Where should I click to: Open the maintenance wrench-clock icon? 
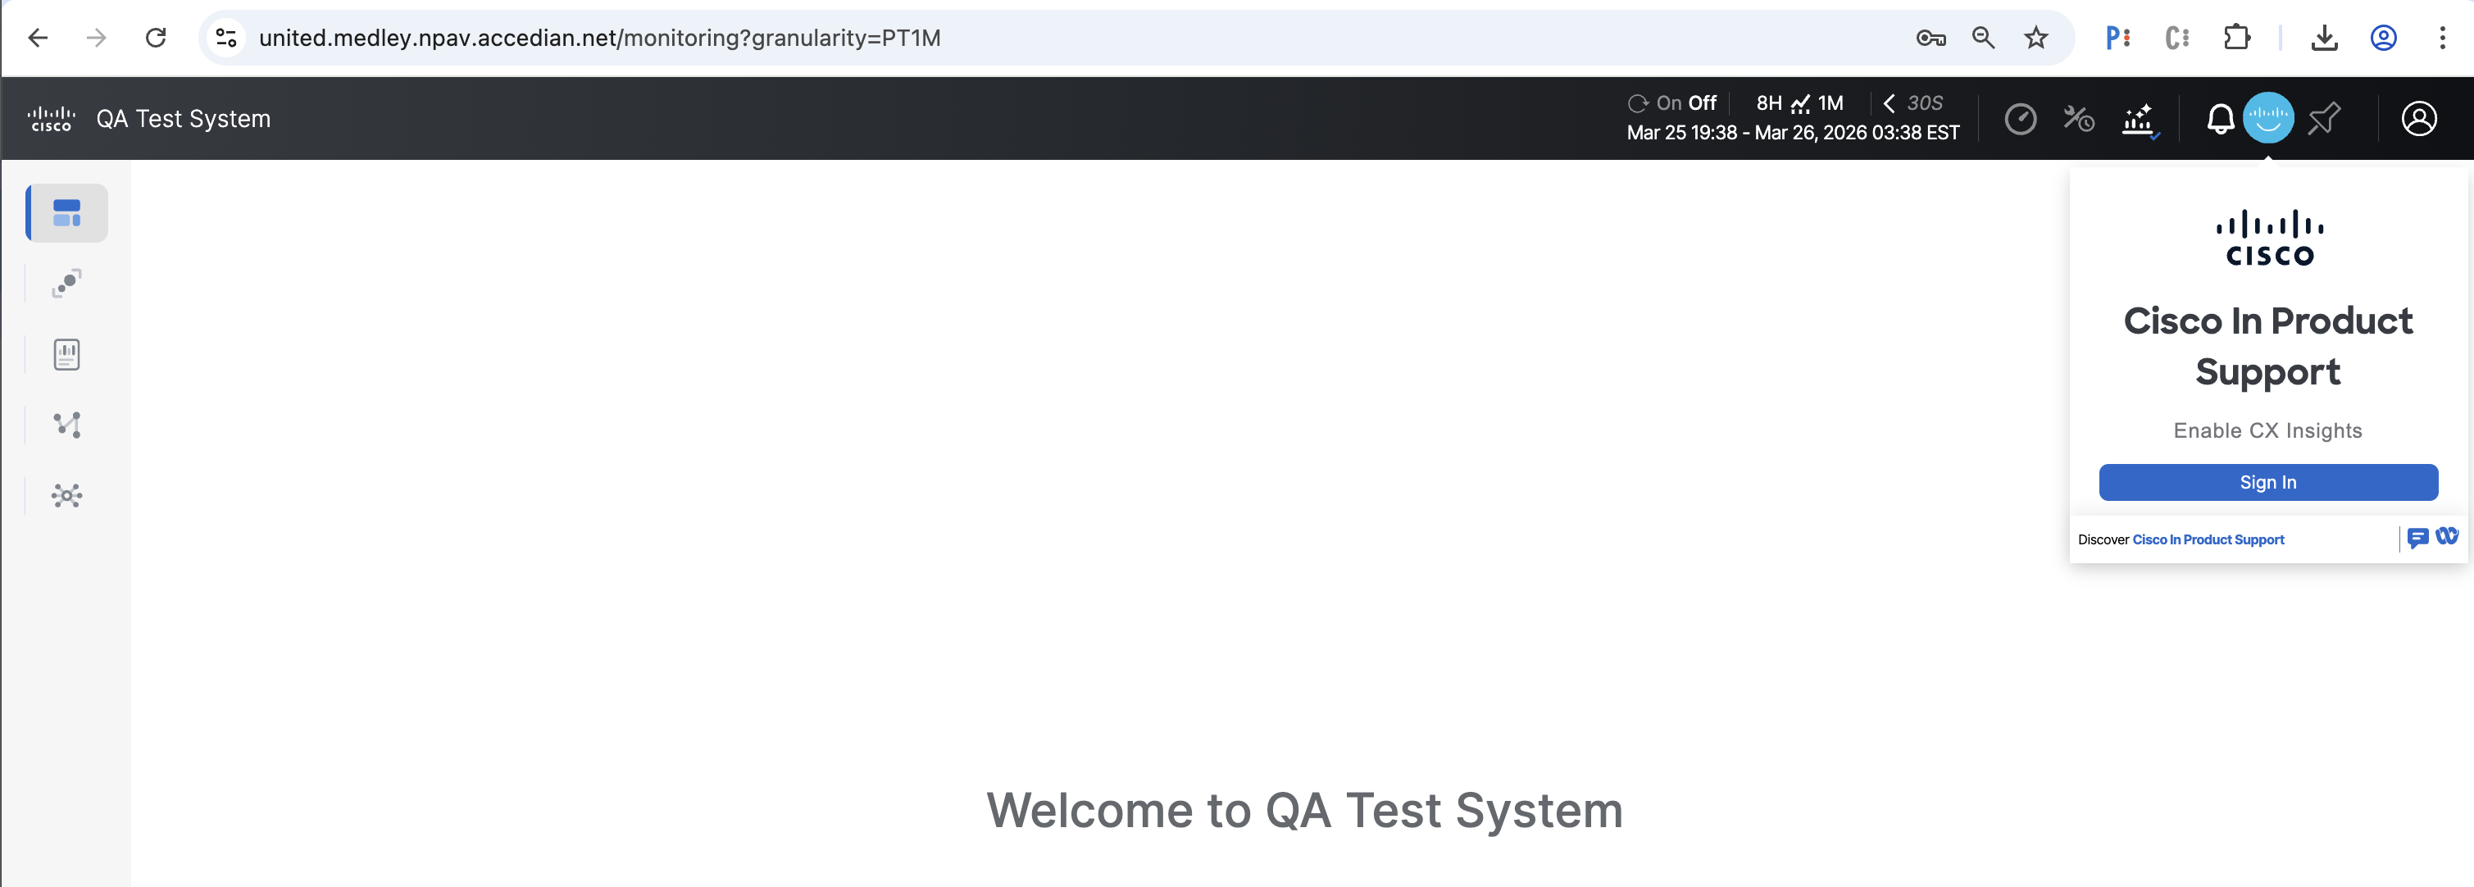click(2078, 119)
